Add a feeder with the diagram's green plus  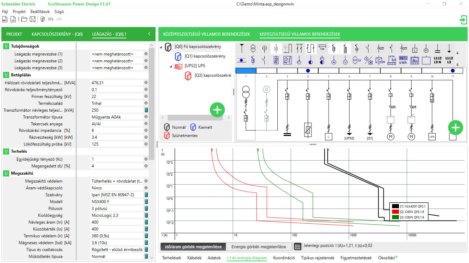(456, 128)
